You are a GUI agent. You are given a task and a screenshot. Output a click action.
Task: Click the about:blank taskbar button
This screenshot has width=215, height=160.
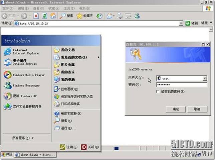[x=35, y=155]
